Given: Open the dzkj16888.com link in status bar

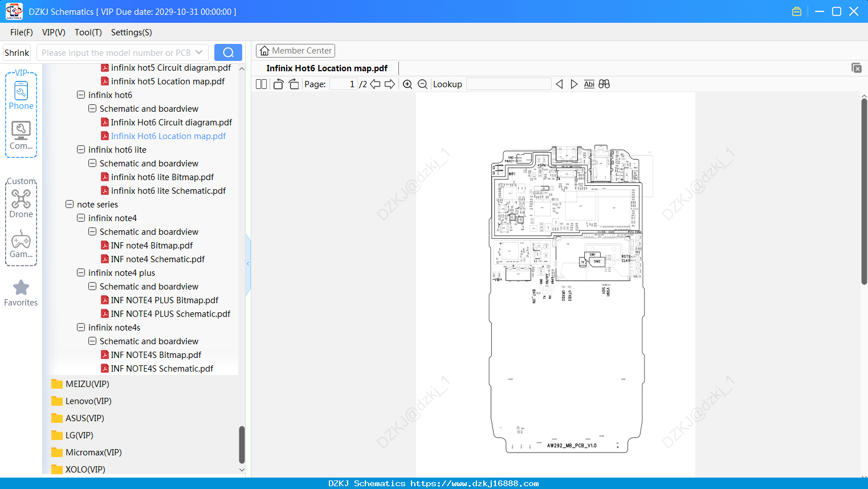Looking at the screenshot, I should [x=475, y=483].
